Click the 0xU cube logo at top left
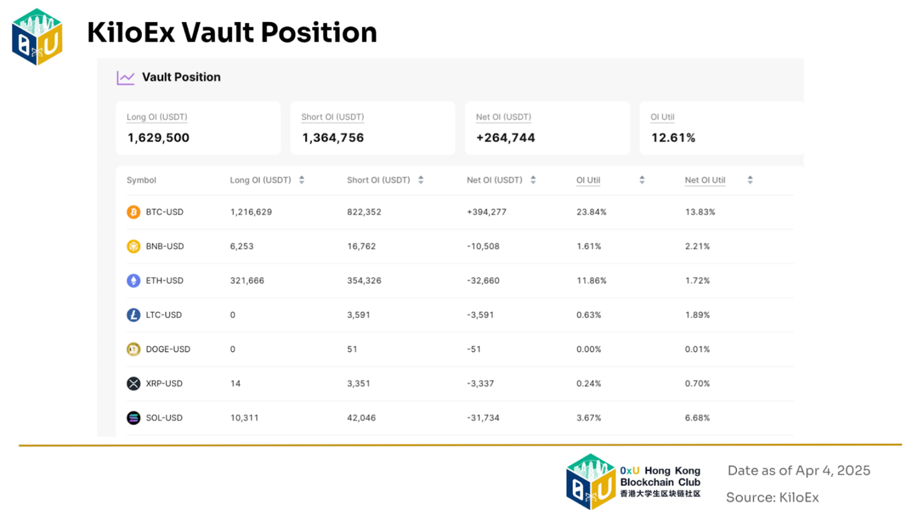Image resolution: width=907 pixels, height=510 pixels. pos(38,36)
